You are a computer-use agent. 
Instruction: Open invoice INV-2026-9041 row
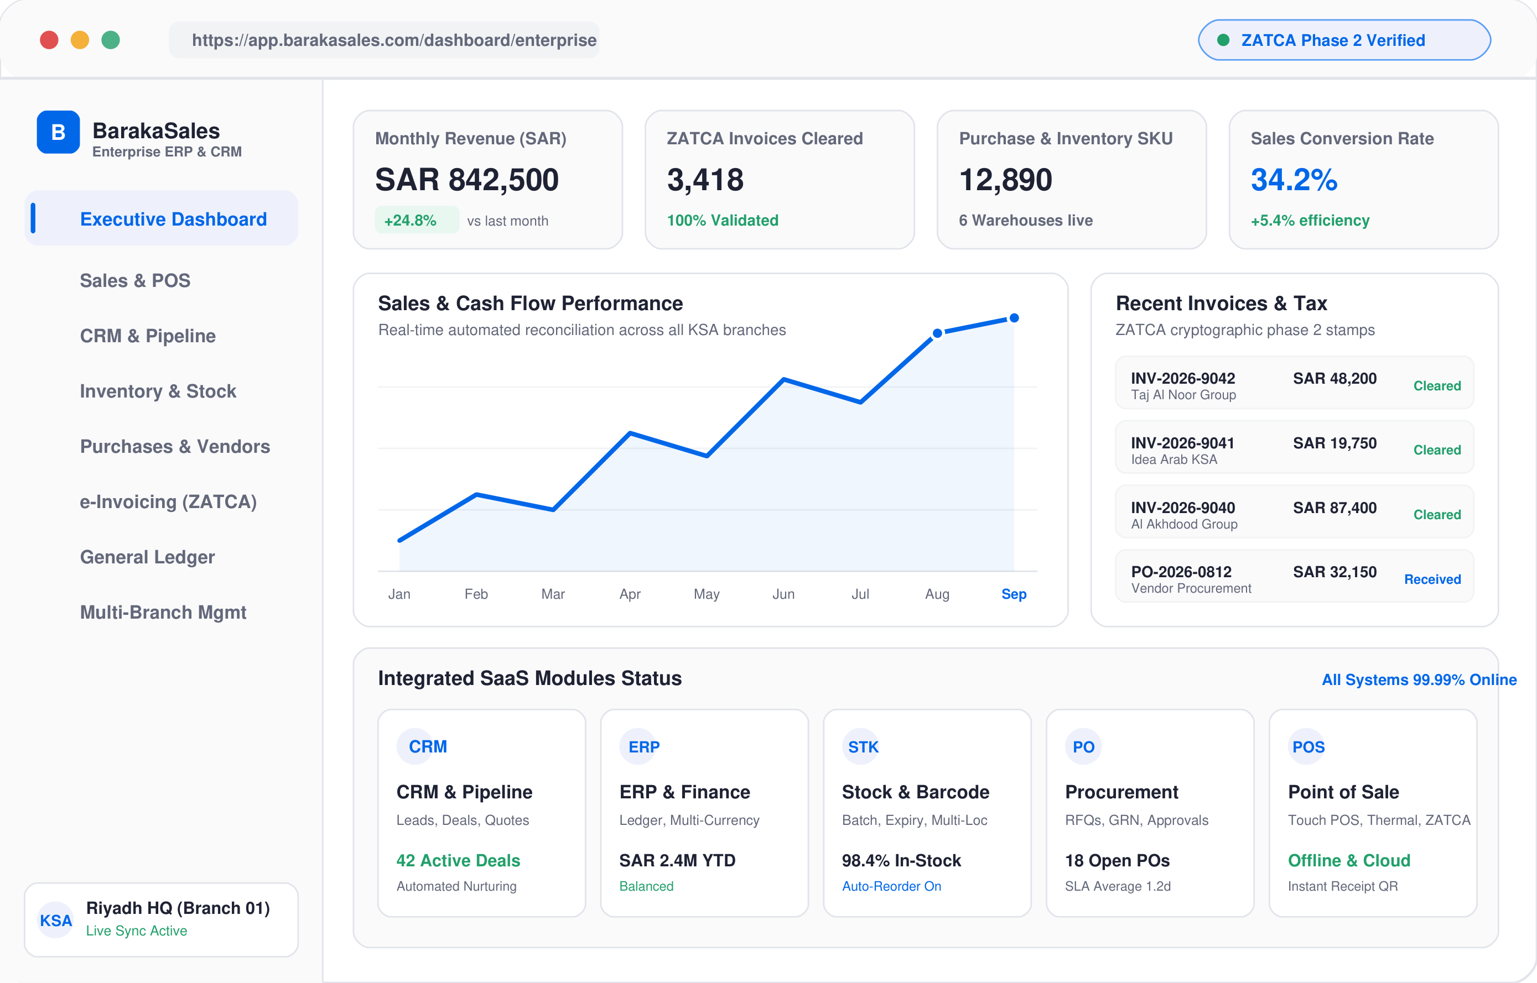click(1294, 447)
